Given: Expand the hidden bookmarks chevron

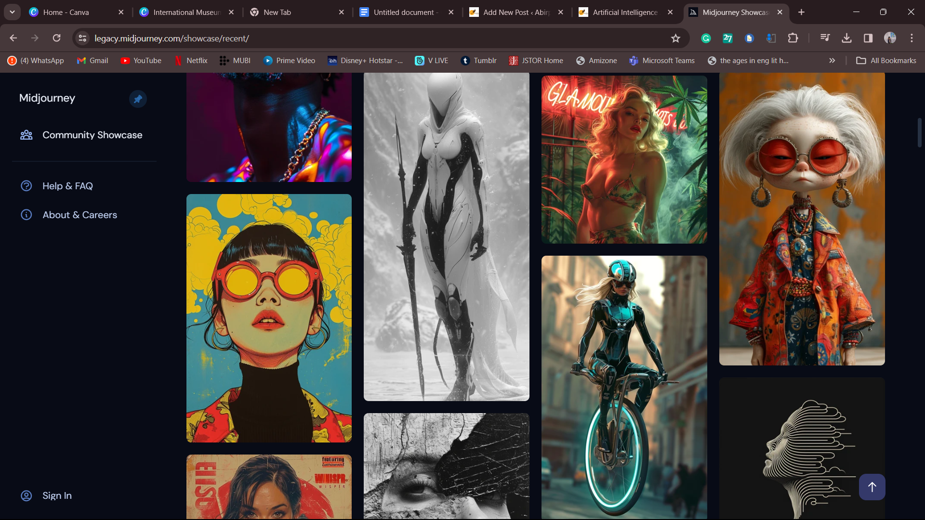Looking at the screenshot, I should point(832,60).
